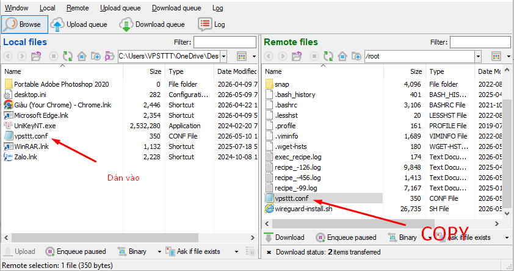Go to parent folder in Local files
The height and width of the screenshot is (271, 514).
click(x=36, y=56)
